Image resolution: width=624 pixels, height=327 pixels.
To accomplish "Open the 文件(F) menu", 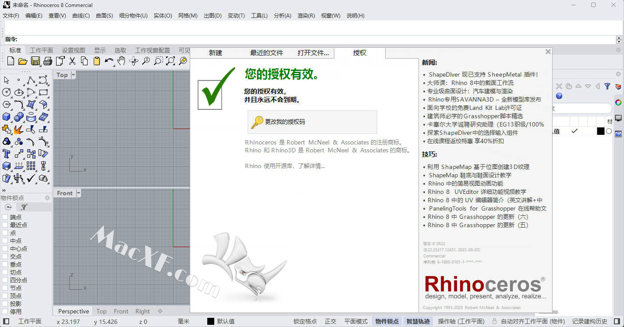I will pyautogui.click(x=11, y=16).
